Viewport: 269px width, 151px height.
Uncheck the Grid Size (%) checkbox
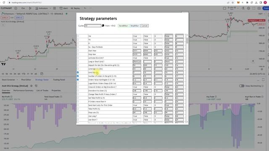click(78, 73)
